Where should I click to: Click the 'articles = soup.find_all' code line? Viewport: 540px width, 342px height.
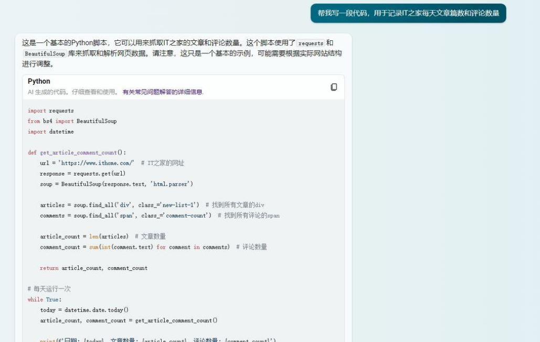[120, 205]
